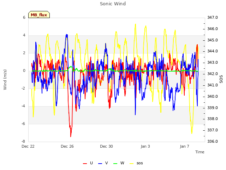Click the 338.0 right axis value

[213, 119]
